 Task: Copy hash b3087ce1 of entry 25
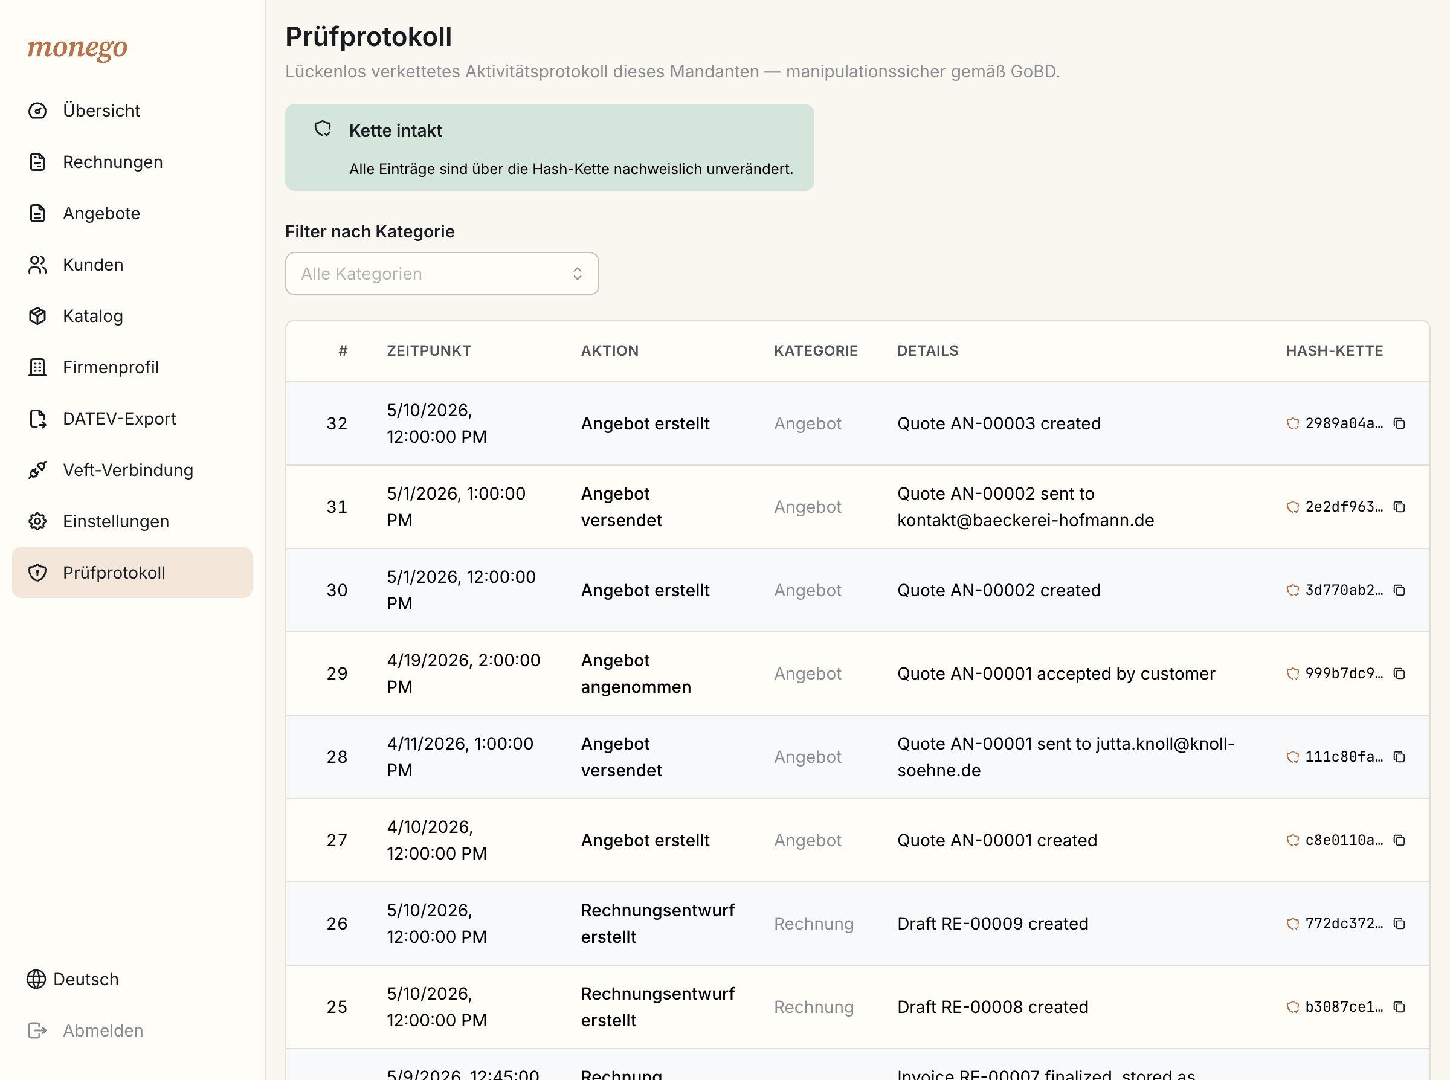[x=1399, y=1007]
